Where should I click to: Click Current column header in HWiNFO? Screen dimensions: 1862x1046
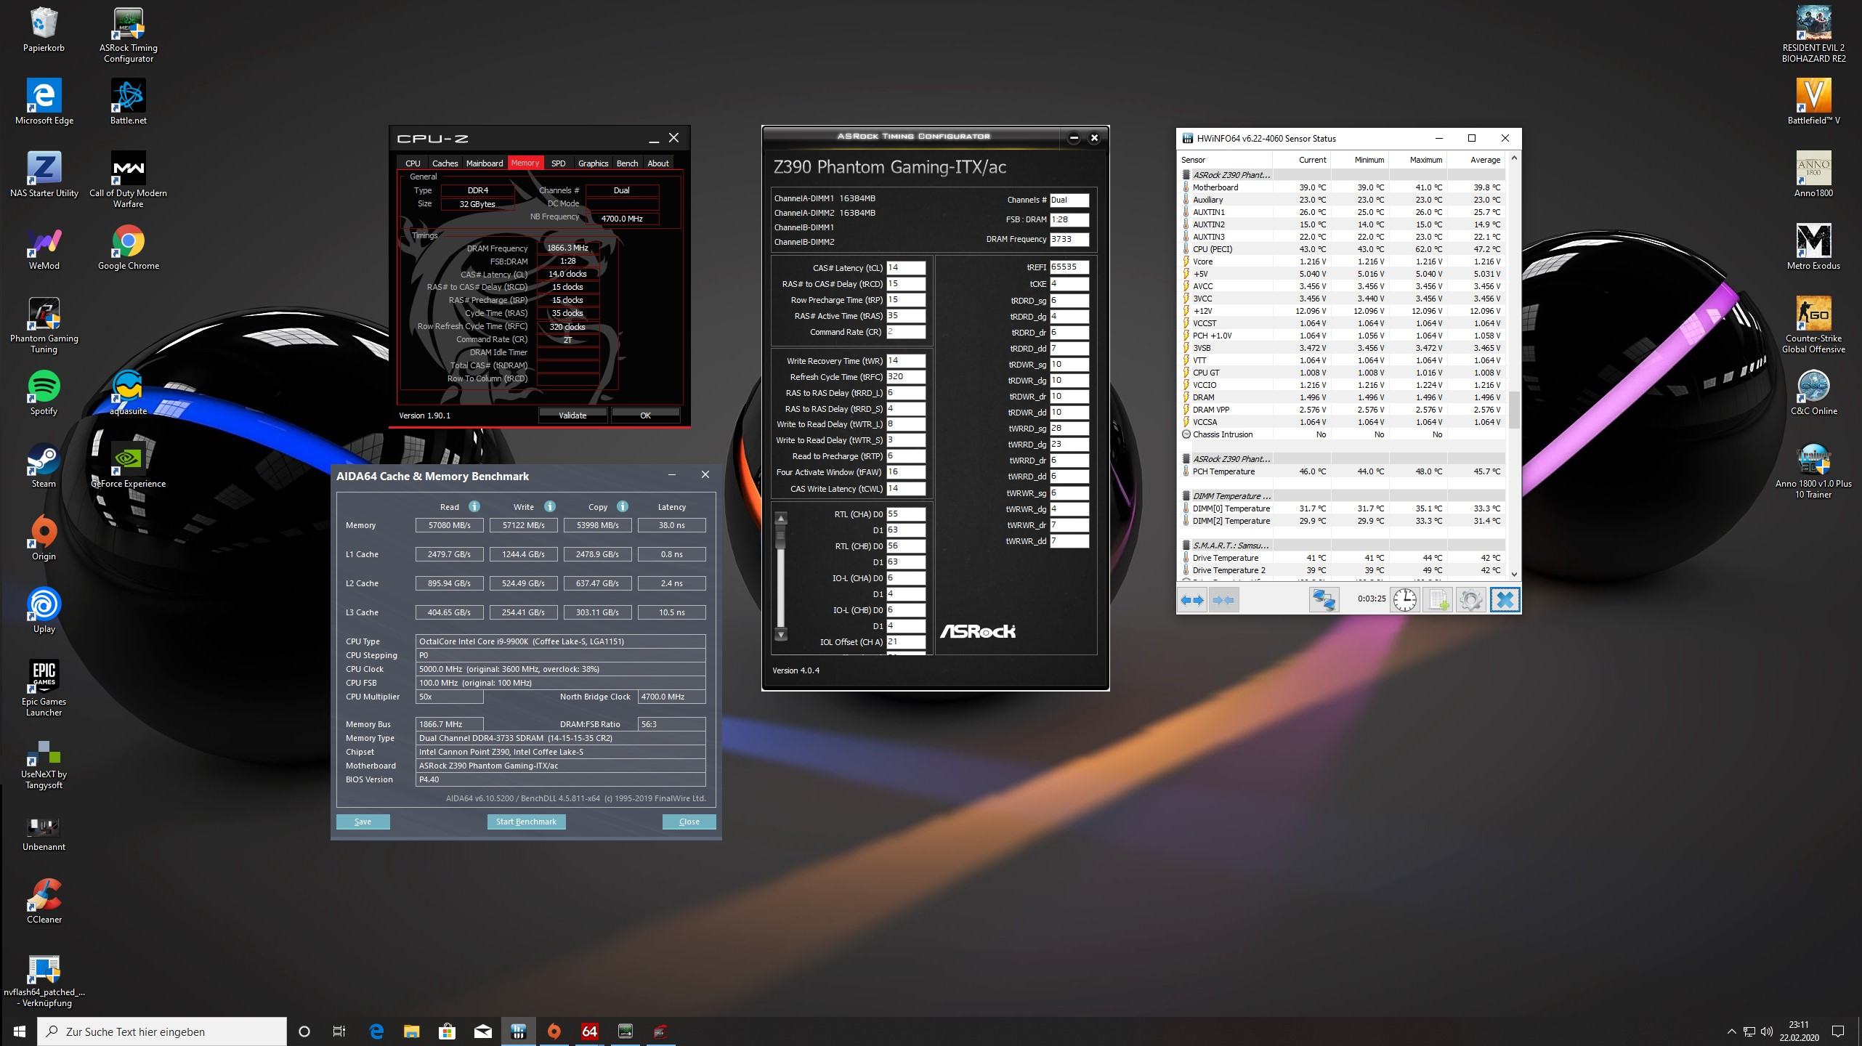pos(1301,160)
